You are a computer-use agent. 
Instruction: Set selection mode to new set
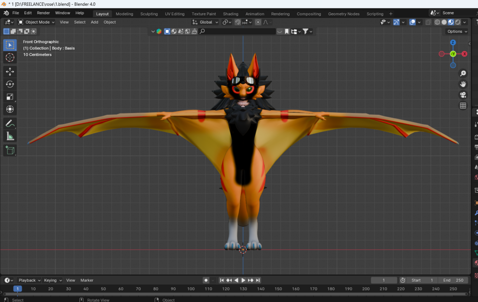6,31
